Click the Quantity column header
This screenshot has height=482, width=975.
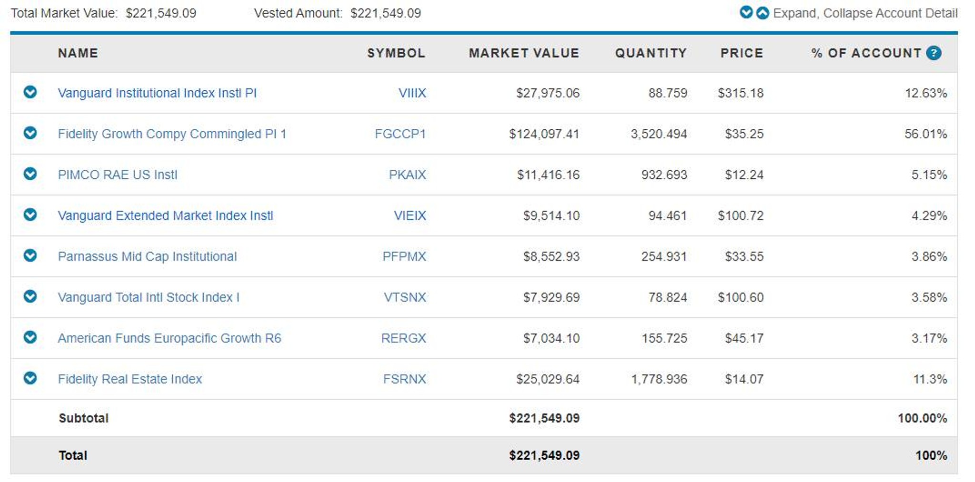(651, 53)
